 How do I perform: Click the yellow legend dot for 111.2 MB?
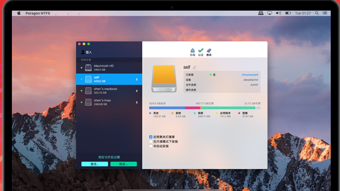(217, 113)
